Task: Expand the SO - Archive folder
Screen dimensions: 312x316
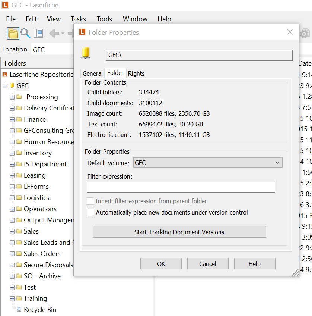Action: (12, 276)
